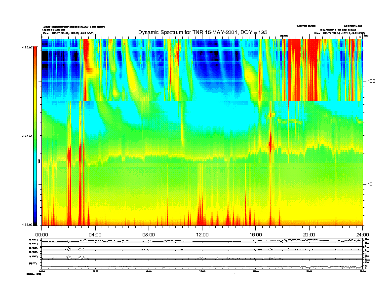Click the -125.00 color scale label
The image size is (391, 302).
[x=27, y=47]
